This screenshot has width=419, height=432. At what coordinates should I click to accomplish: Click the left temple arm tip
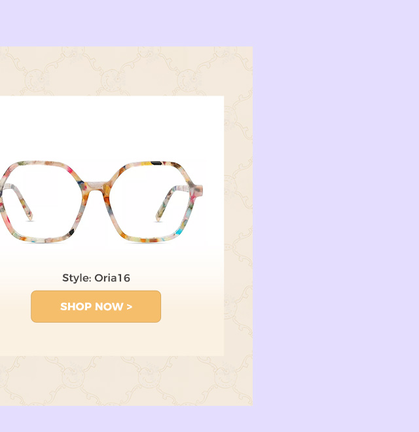click(x=29, y=218)
